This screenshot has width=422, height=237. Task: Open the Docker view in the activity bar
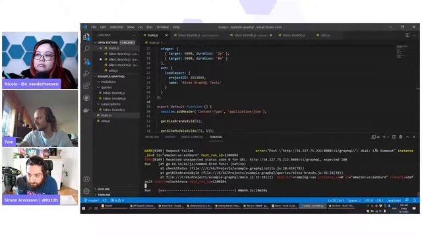click(x=86, y=110)
